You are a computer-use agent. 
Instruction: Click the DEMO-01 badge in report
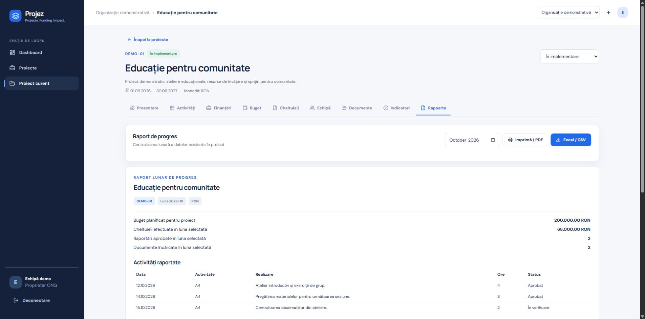[144, 201]
